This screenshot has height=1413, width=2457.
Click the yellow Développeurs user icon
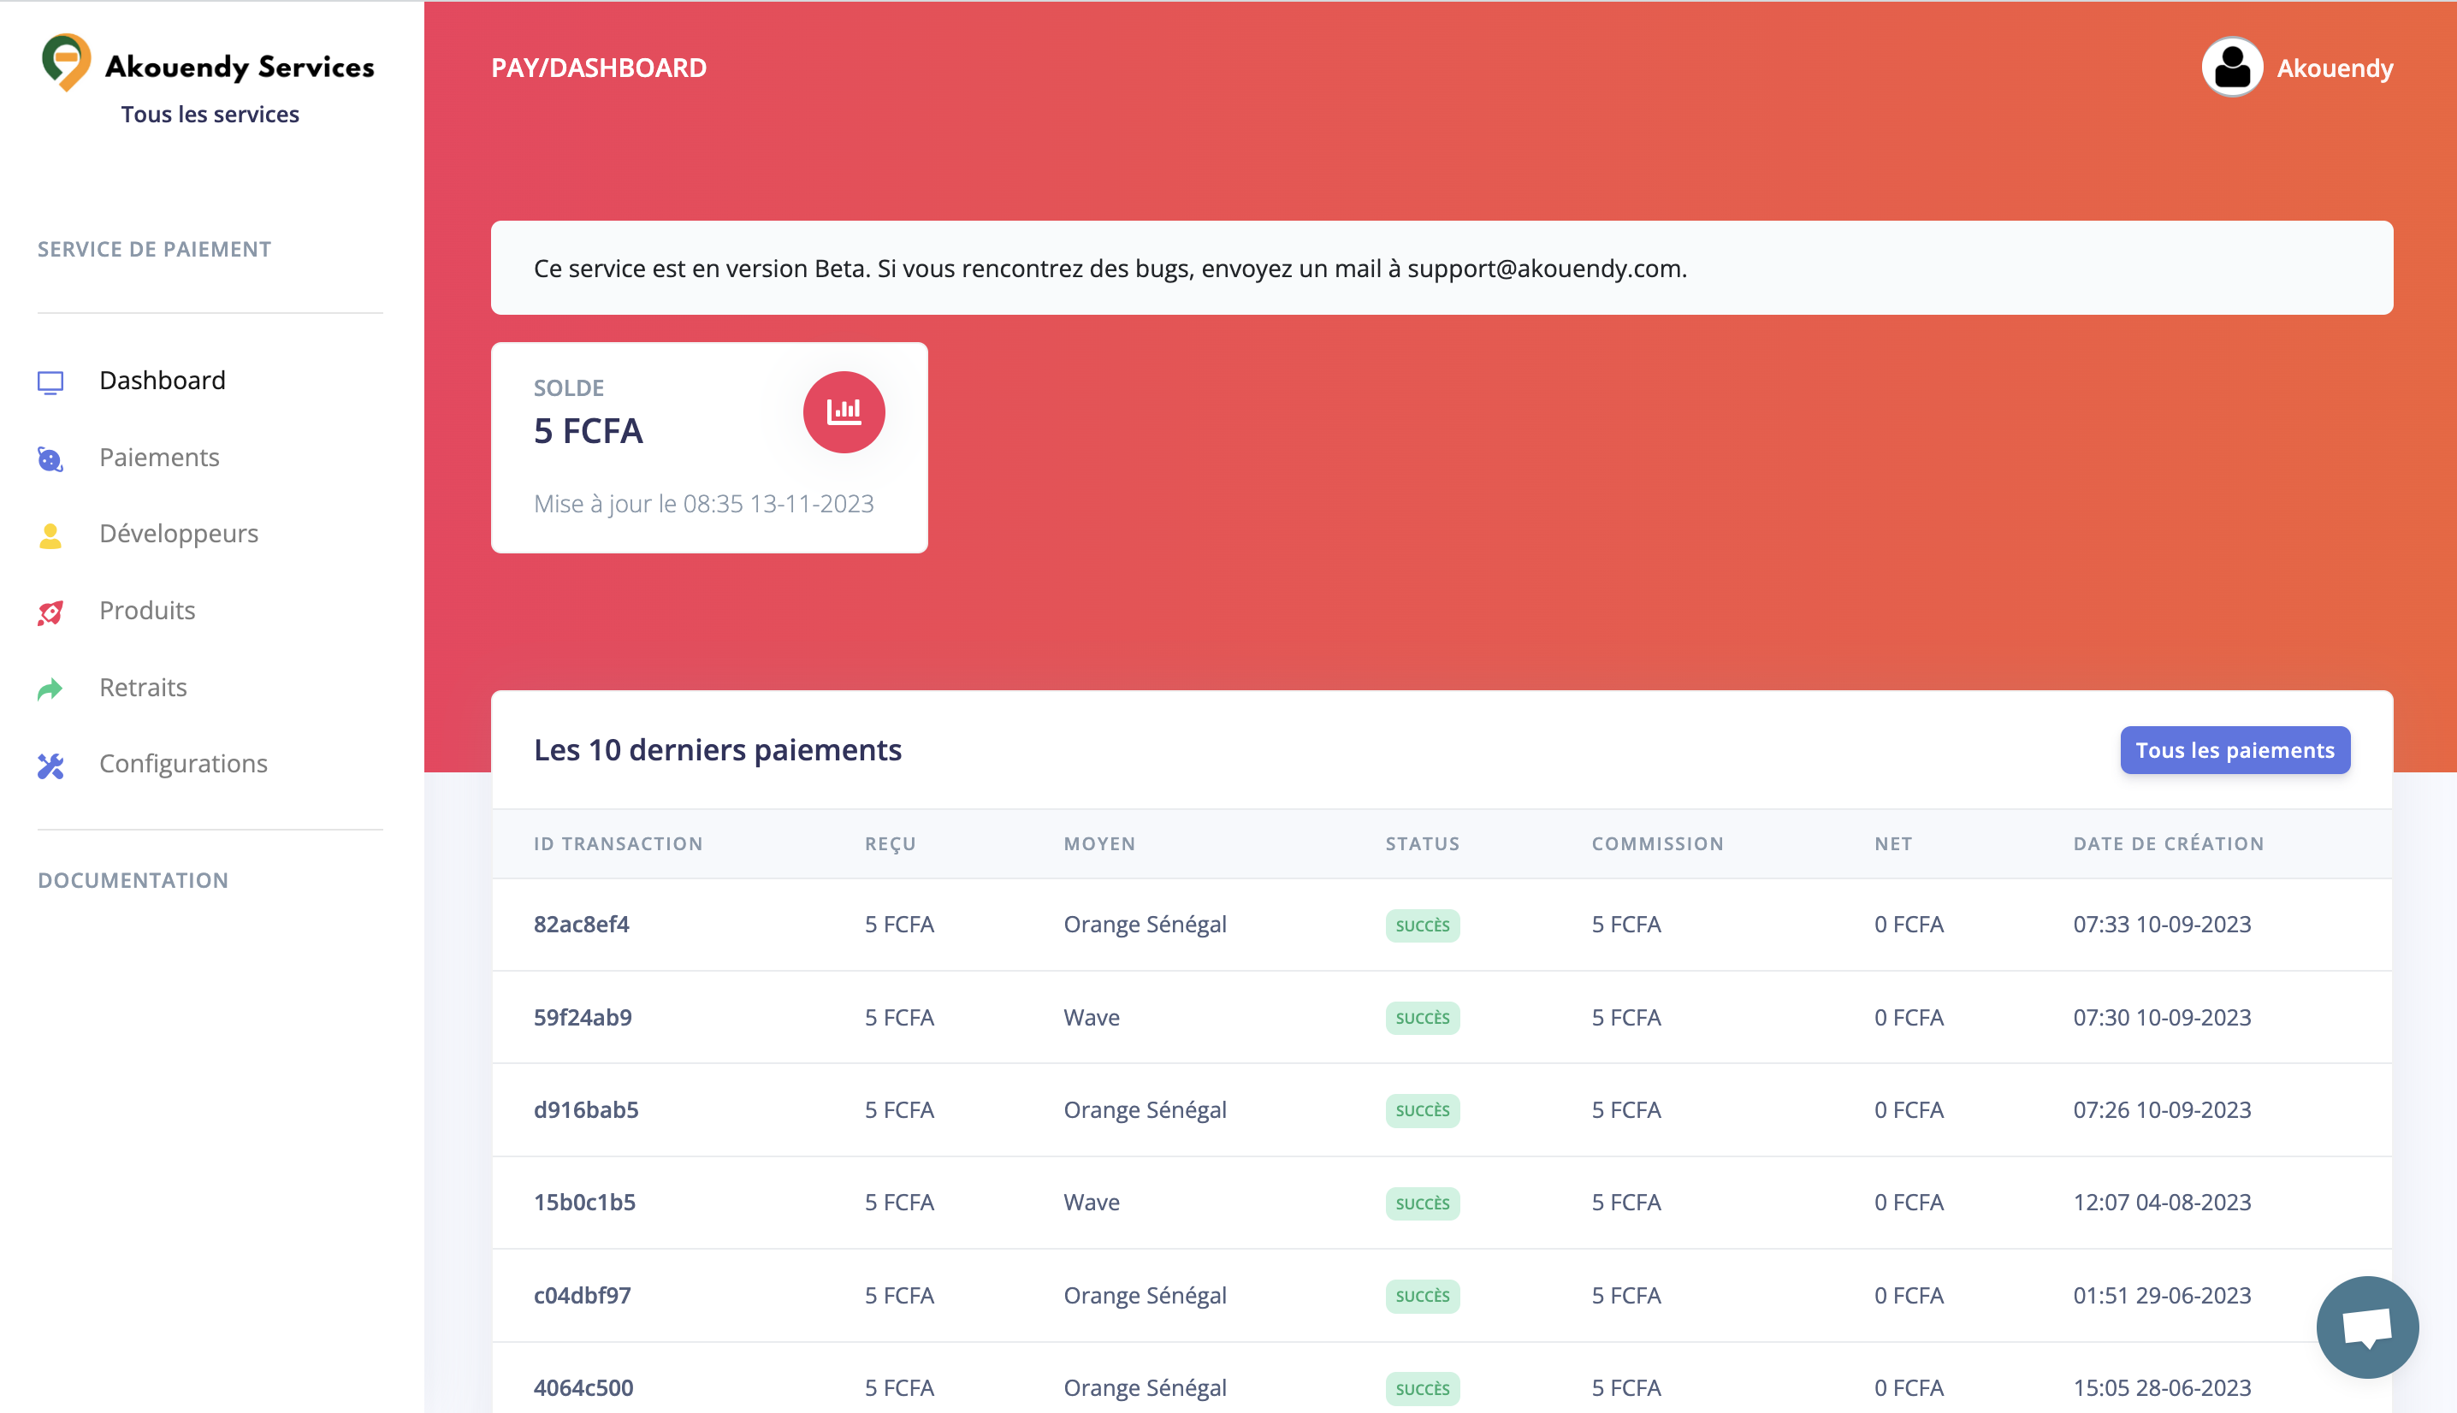(x=50, y=535)
